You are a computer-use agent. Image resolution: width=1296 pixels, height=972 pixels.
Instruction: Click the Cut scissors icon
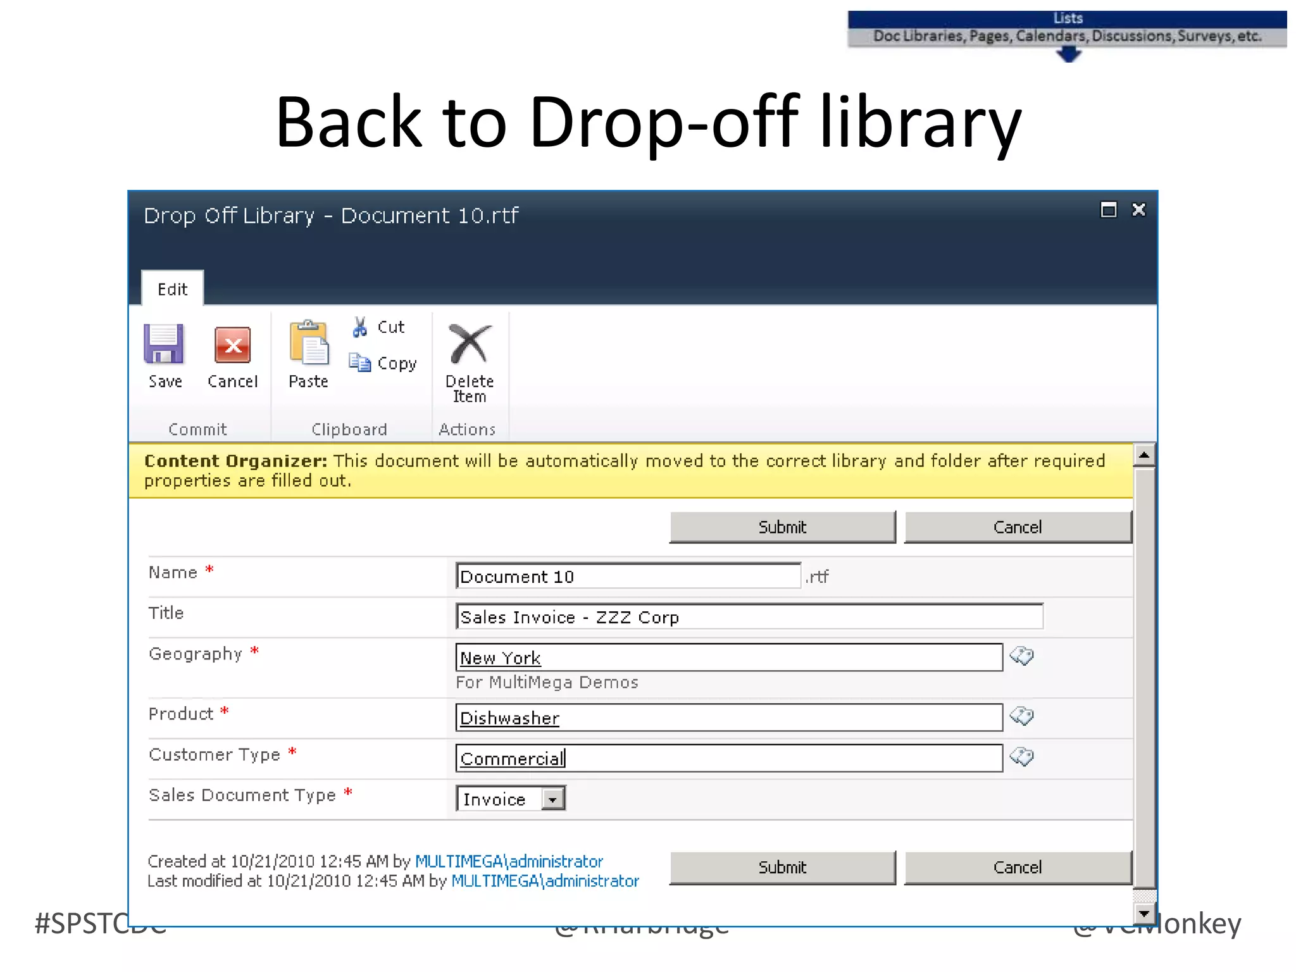[360, 327]
